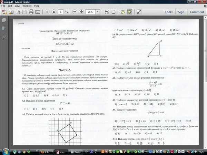The image size is (207, 155).
Task: Open the Edit menu
Action: pyautogui.click(x=10, y=6)
